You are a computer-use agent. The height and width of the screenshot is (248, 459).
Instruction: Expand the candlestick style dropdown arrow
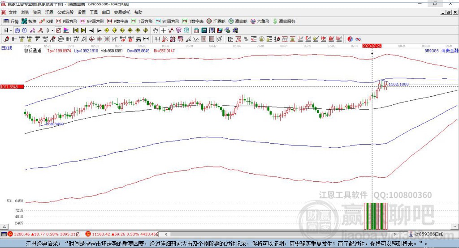[x=52, y=30]
